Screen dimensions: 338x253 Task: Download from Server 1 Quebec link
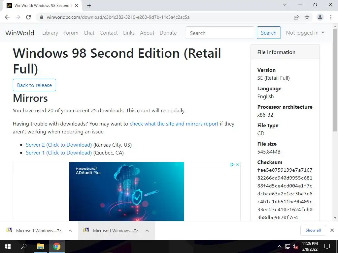click(59, 153)
